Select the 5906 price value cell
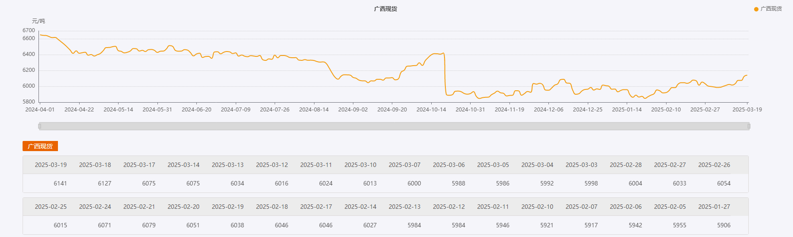 pyautogui.click(x=724, y=225)
